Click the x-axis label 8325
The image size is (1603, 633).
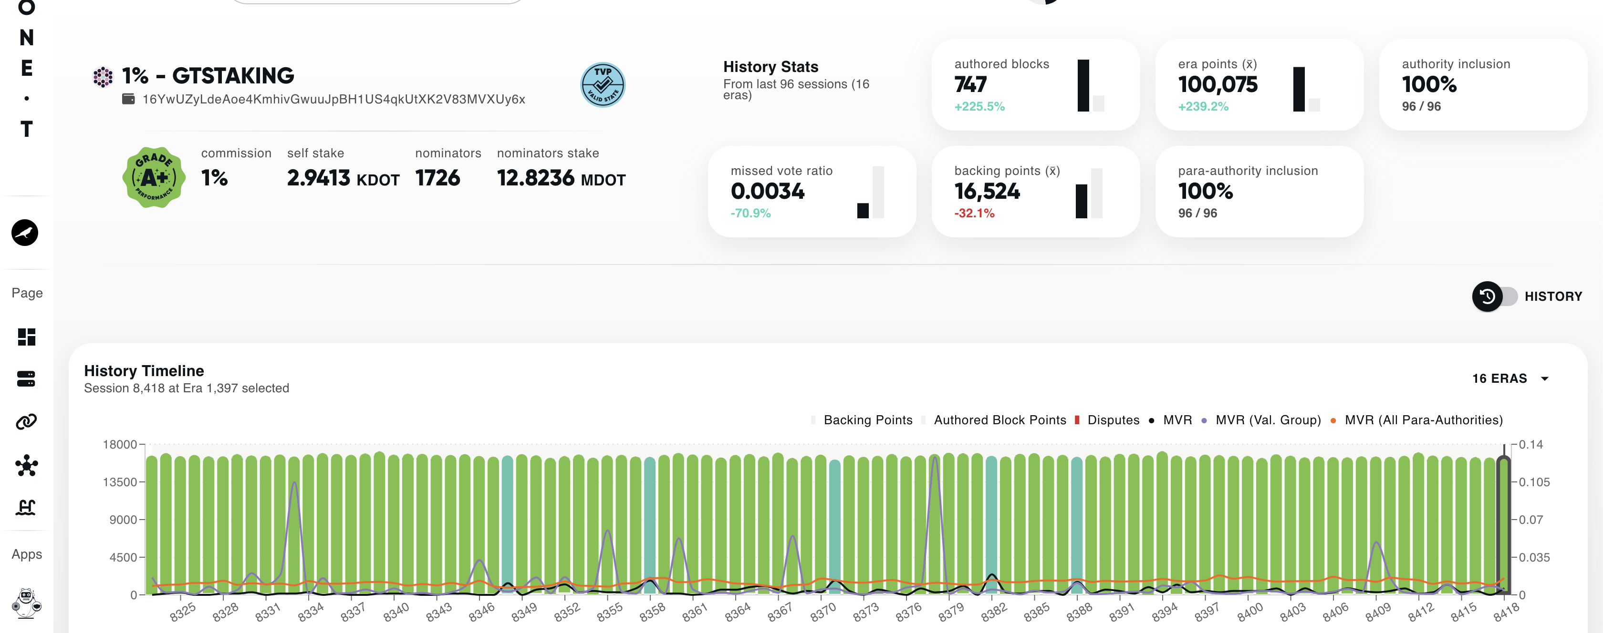point(183,612)
